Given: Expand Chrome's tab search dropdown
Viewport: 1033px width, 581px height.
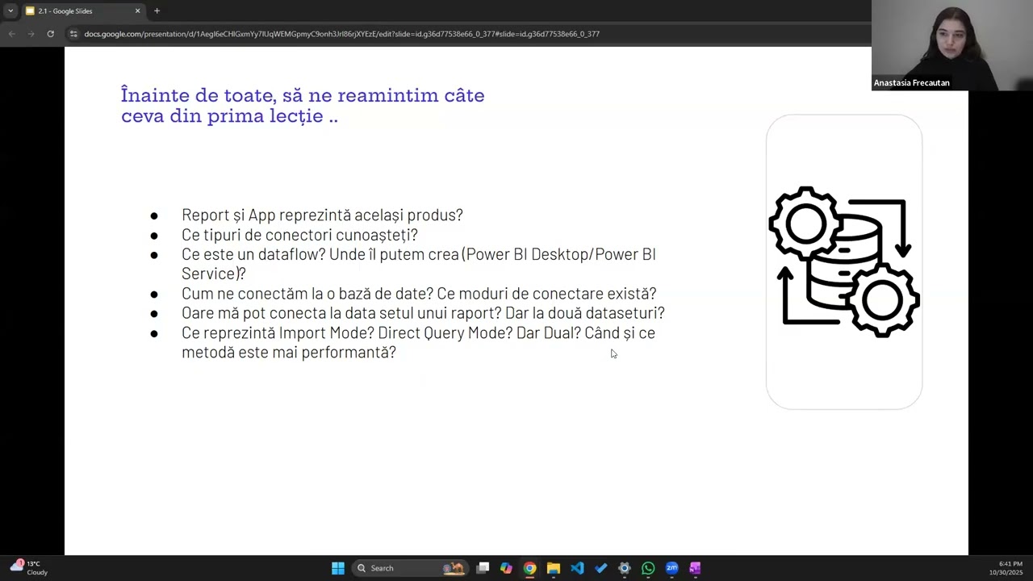Looking at the screenshot, I should [10, 10].
